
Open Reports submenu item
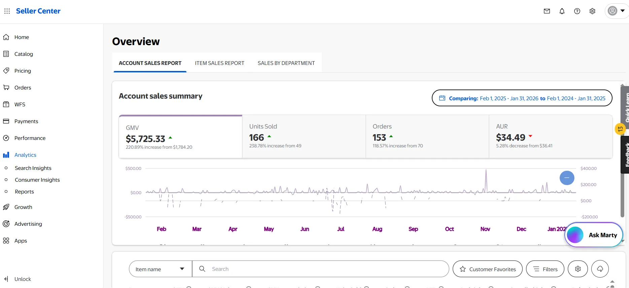[24, 191]
